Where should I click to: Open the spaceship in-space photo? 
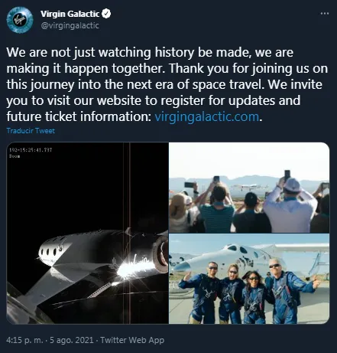87,233
